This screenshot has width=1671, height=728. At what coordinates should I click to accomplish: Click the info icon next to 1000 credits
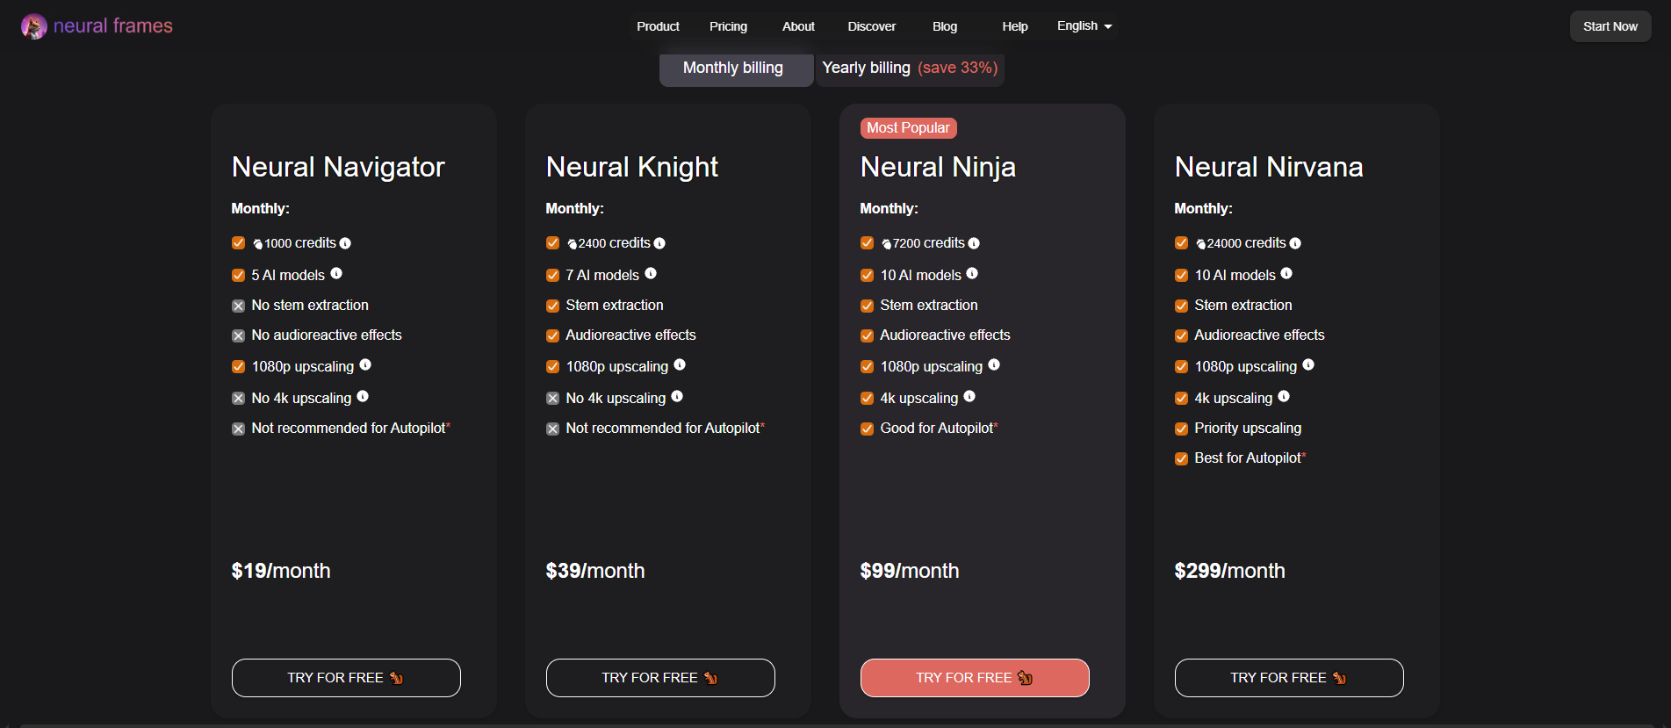[345, 243]
